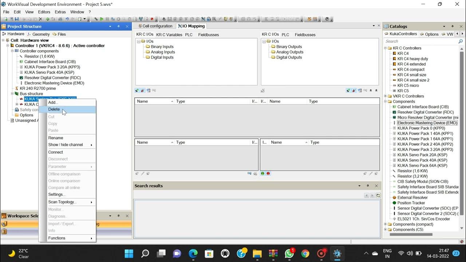This screenshot has width=466, height=262.
Task: Pin the Catalogs panel
Action: click(453, 26)
